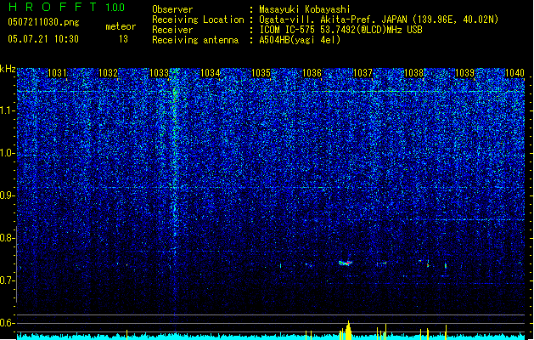Click time marker 1038 on the spectrogram
The image size is (534, 340).
point(413,73)
